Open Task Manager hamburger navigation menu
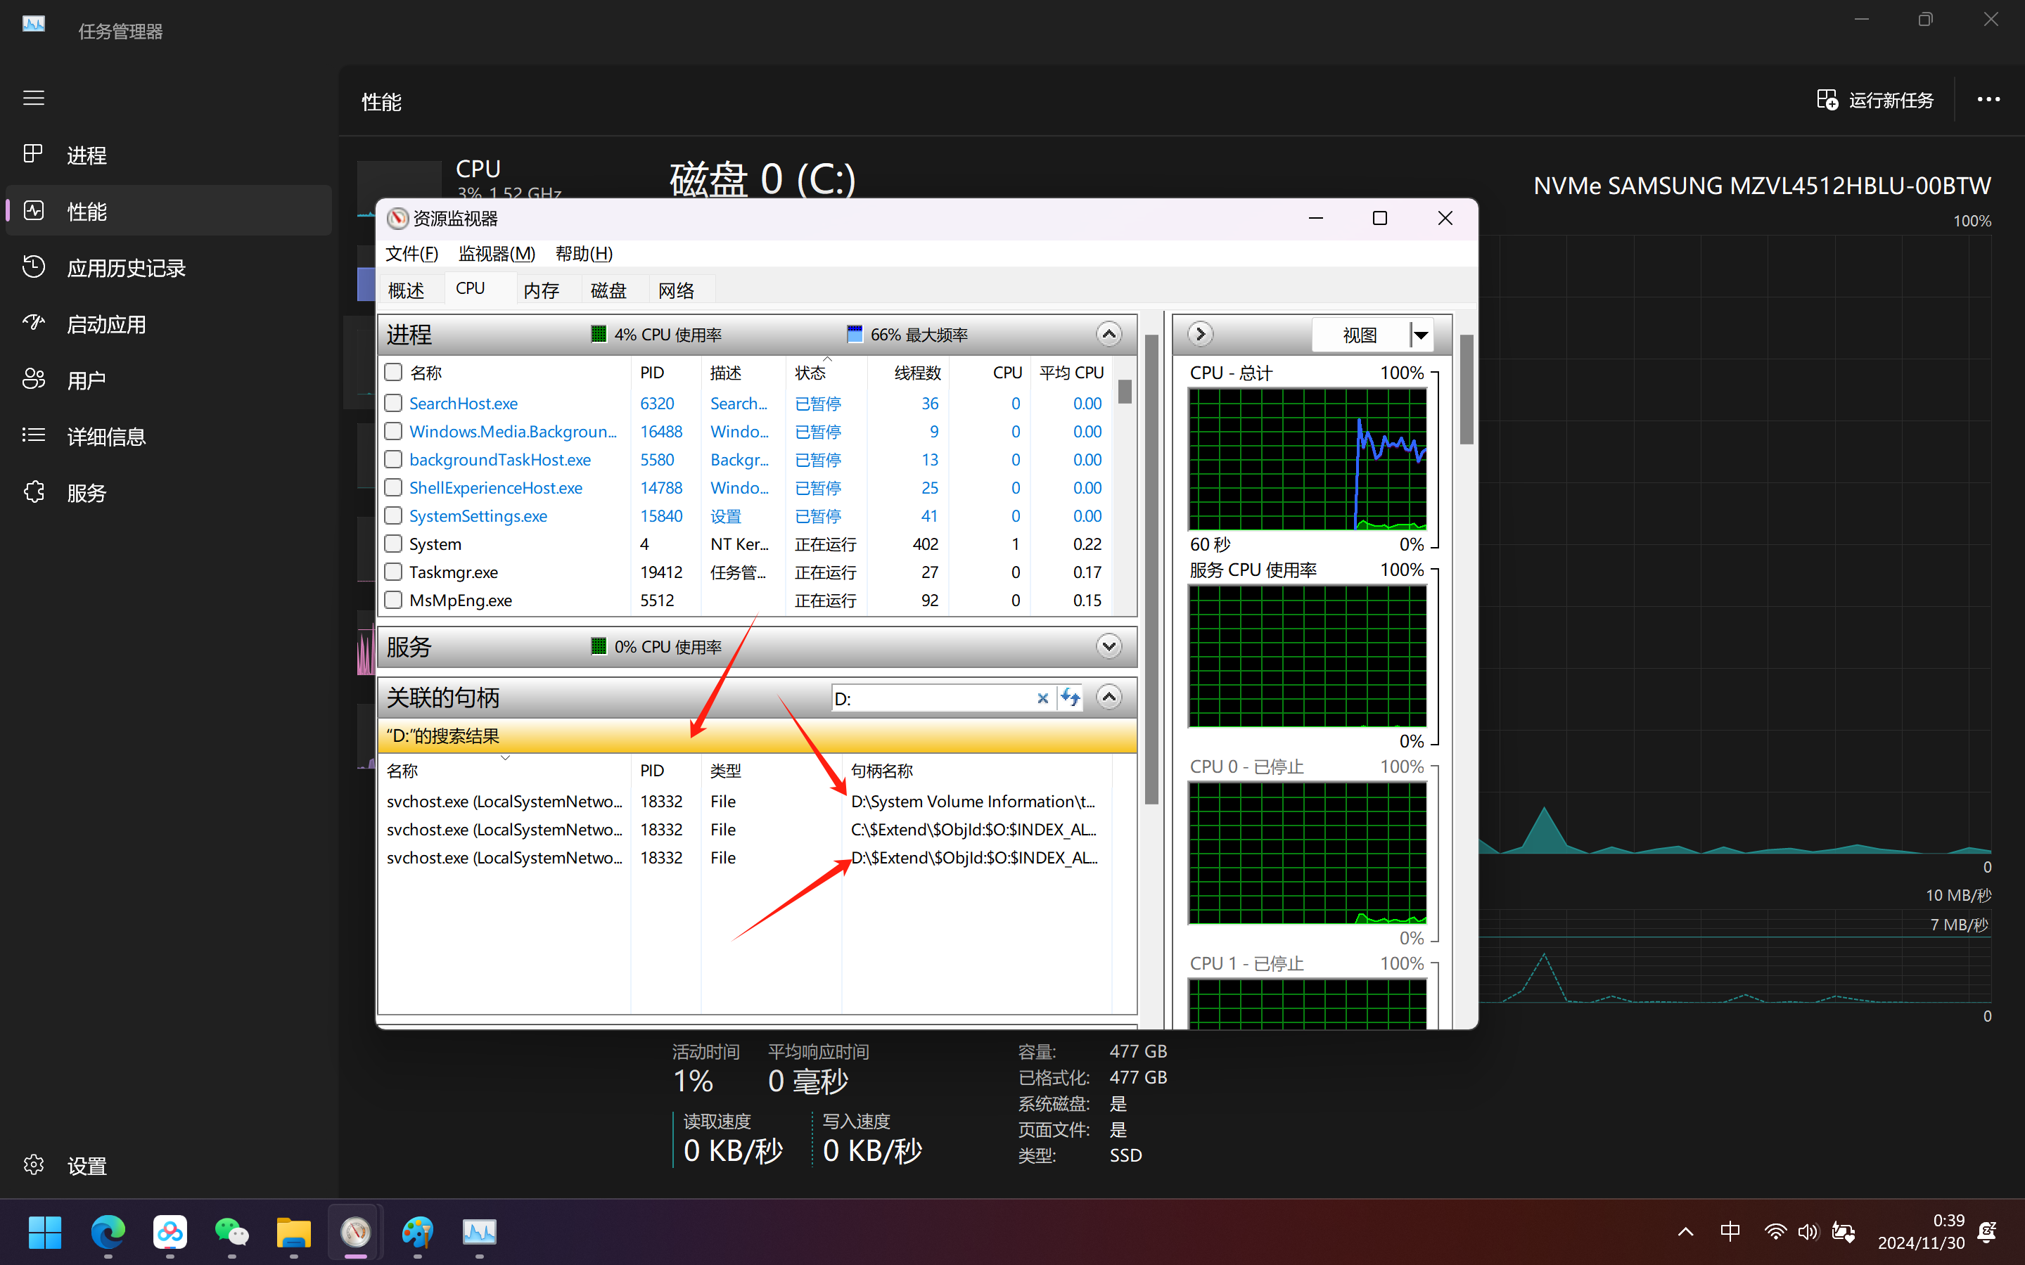Screen dimensions: 2025x1265 34,98
